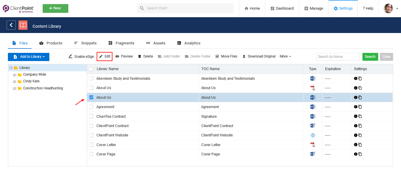
Task: Switch to the Snippets tab
Action: pos(85,43)
